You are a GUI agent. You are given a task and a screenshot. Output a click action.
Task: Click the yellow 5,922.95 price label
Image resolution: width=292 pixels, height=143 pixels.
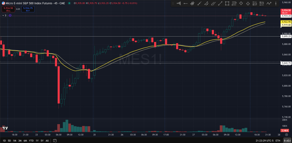tap(286, 22)
